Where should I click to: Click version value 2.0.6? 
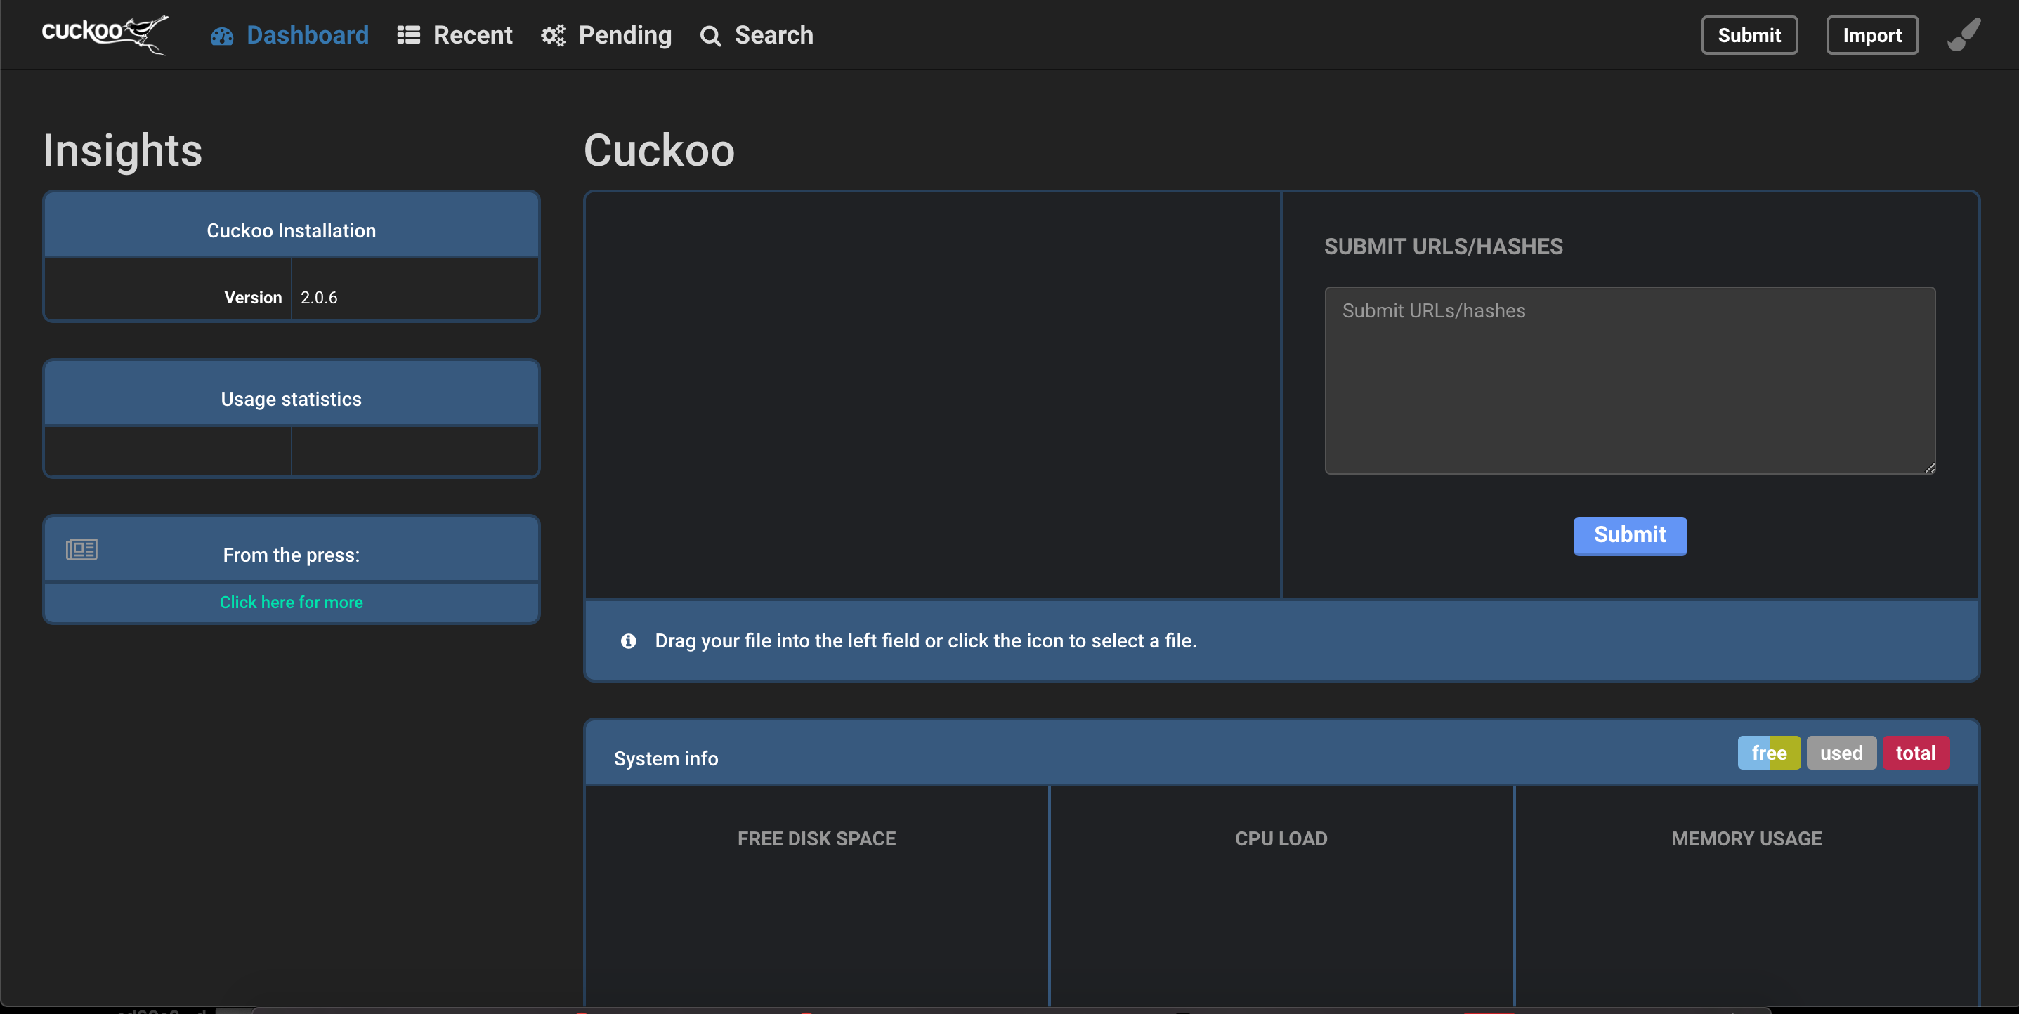pos(319,298)
